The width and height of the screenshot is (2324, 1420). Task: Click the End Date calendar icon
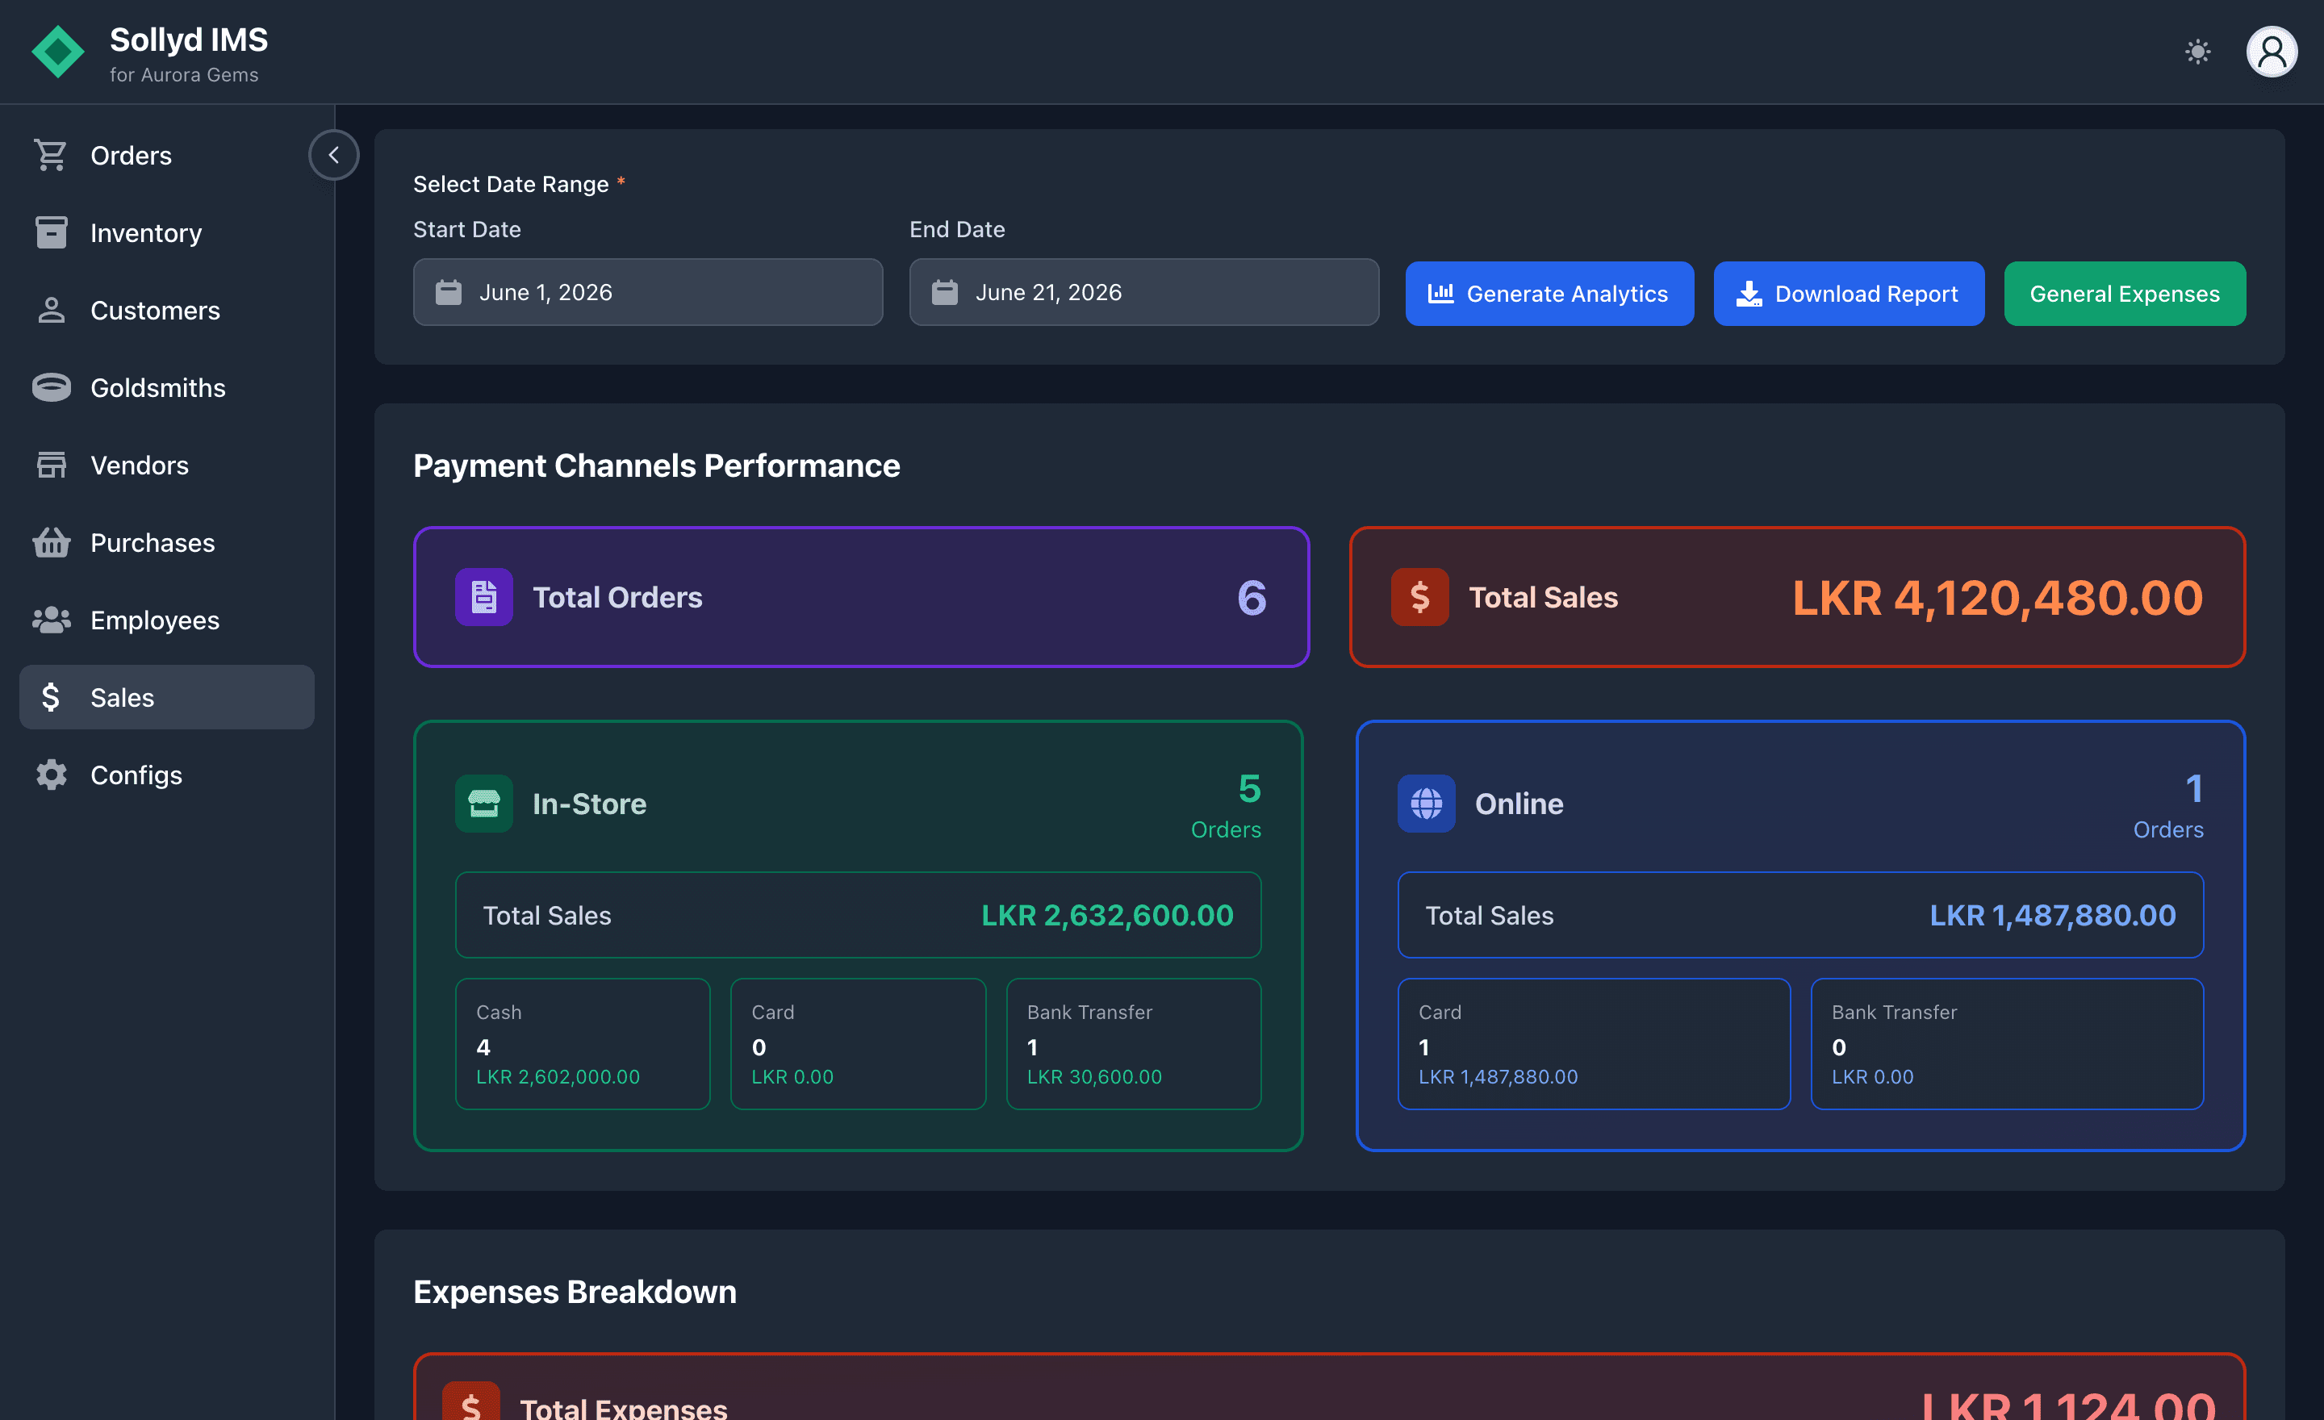[x=945, y=292]
